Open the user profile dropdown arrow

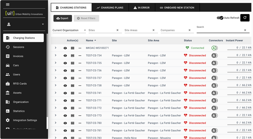point(43,24)
